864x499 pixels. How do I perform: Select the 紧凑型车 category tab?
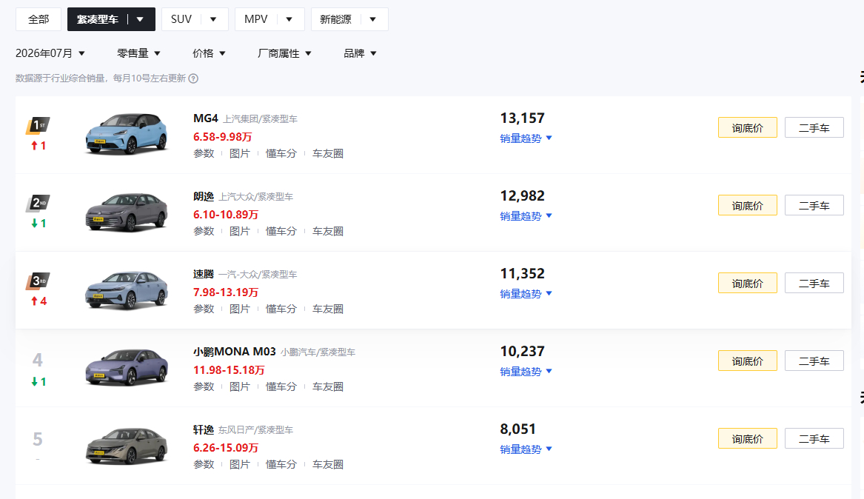coord(98,19)
